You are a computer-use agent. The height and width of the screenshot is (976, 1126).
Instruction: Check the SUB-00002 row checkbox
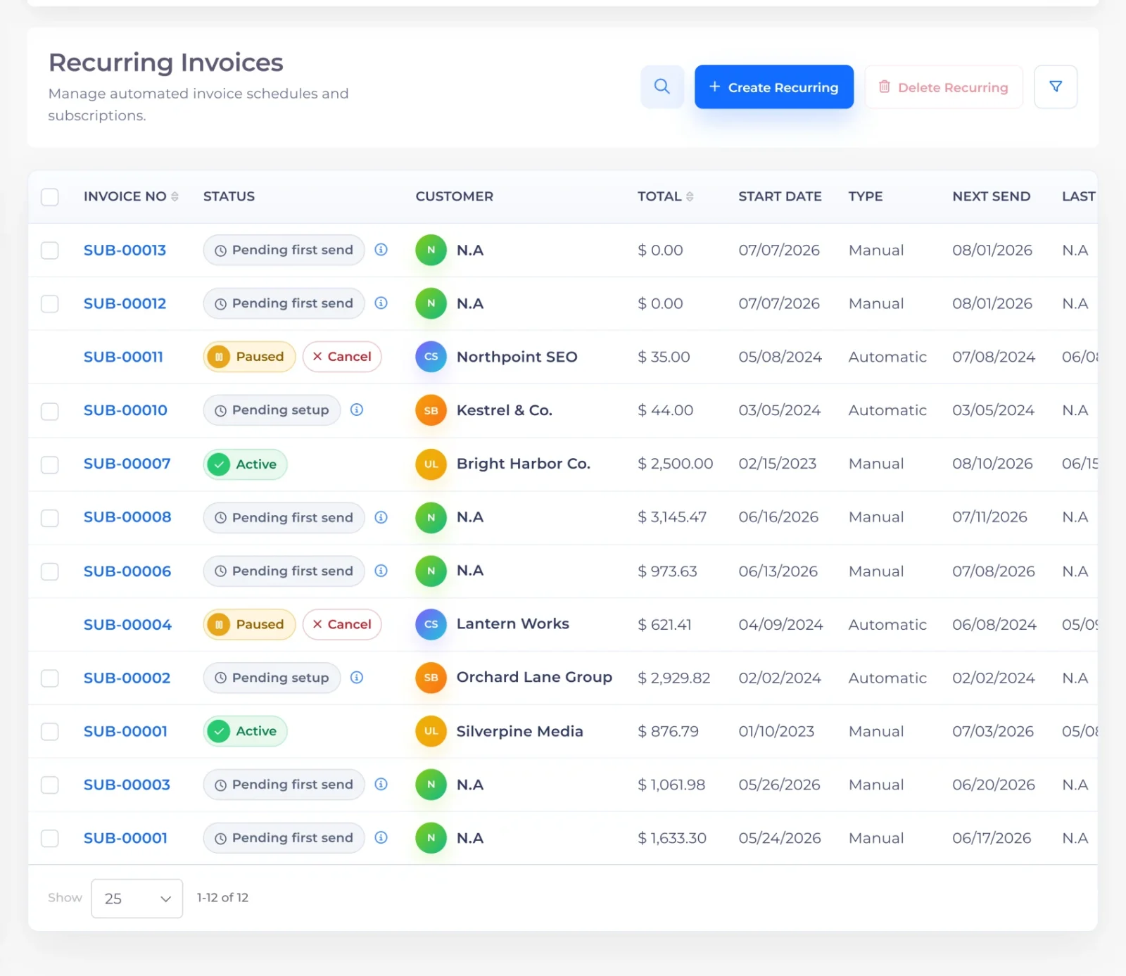click(49, 678)
